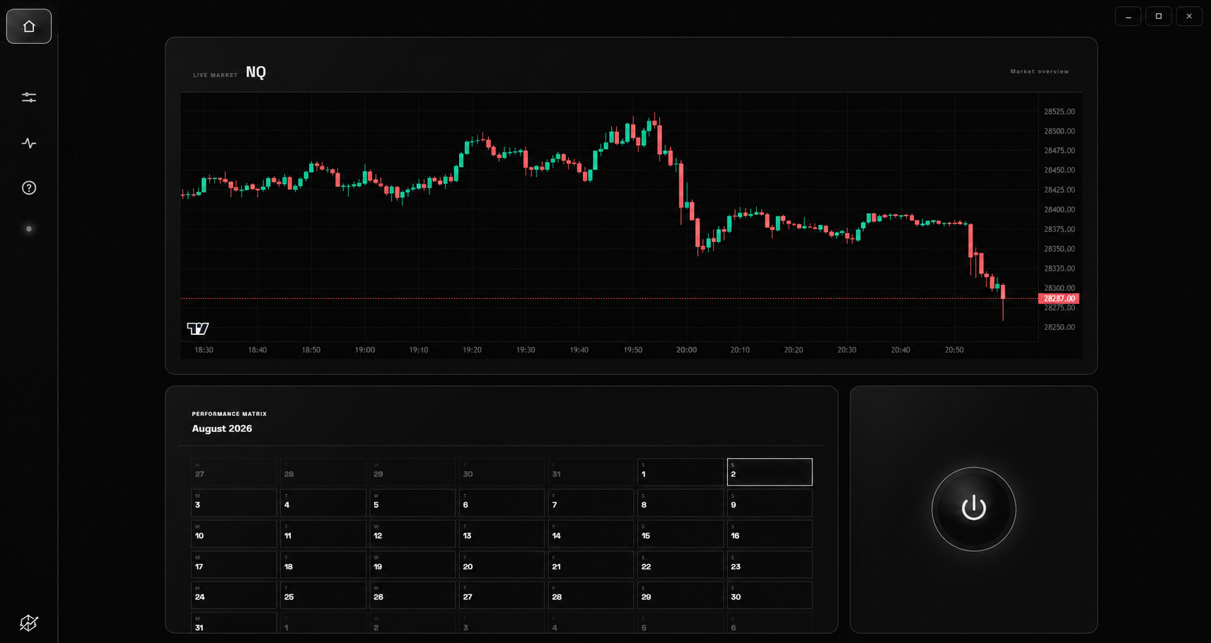Maximize the application window
This screenshot has height=643, width=1211.
[x=1159, y=16]
